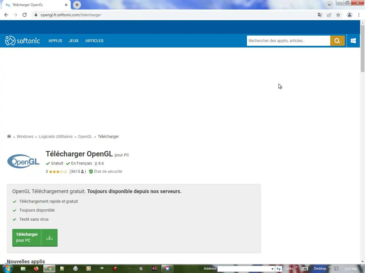Launch Firefox from the taskbar

coord(36,268)
